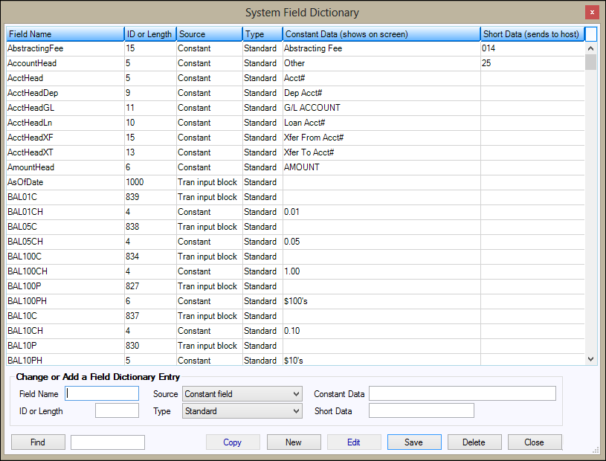This screenshot has width=606, height=461.
Task: Click the Short Data value 25
Action: pos(486,63)
